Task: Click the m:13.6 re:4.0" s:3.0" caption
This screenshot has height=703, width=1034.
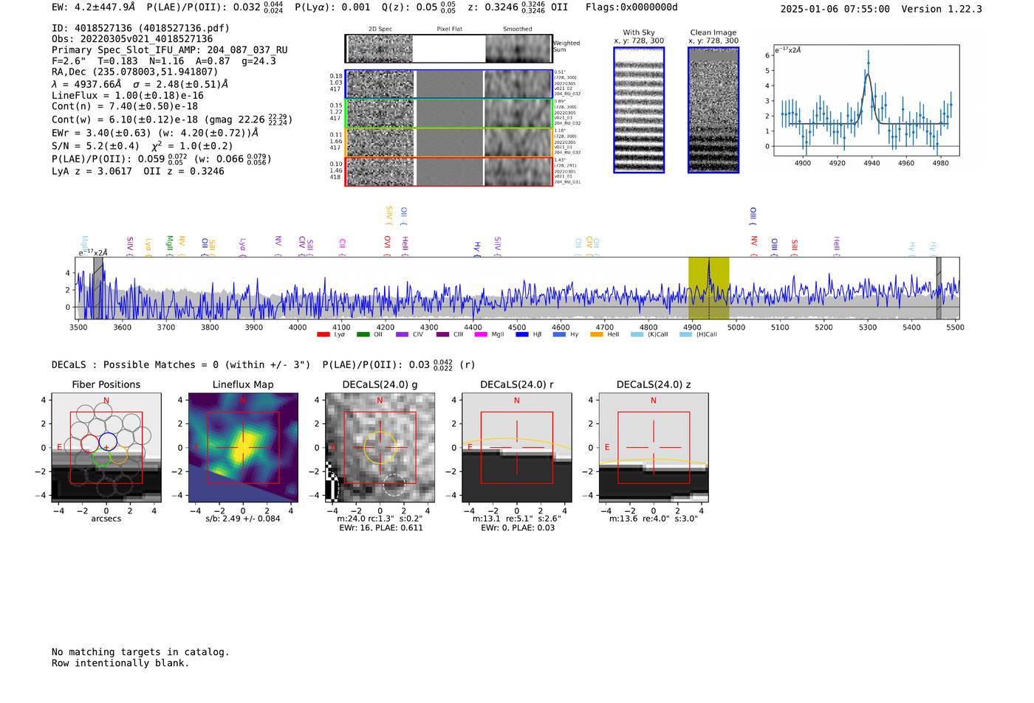Action: 654,519
